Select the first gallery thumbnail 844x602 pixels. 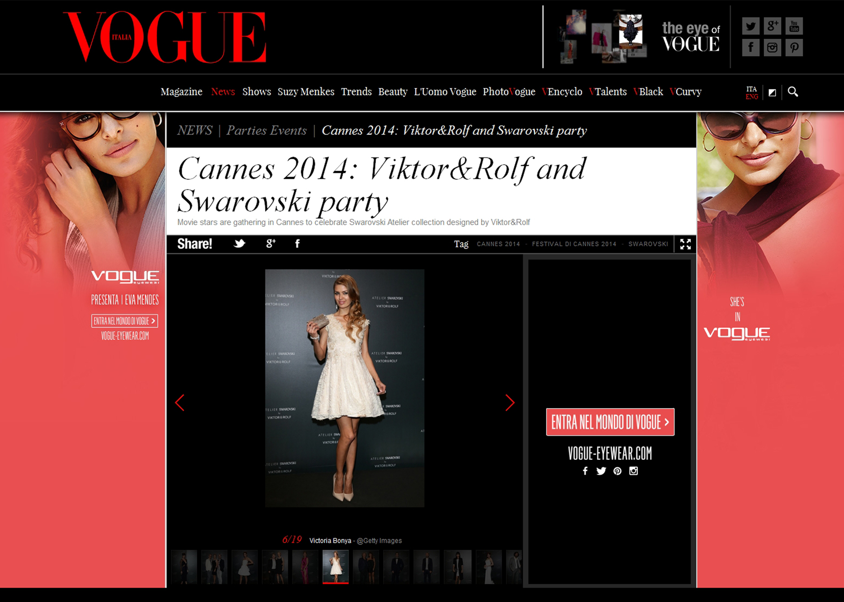(x=184, y=566)
